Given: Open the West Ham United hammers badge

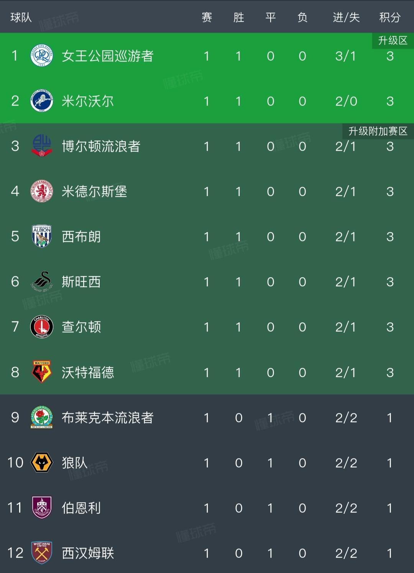Looking at the screenshot, I should [41, 553].
